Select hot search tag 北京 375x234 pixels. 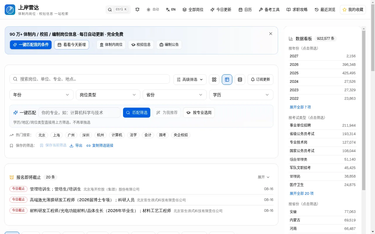click(x=42, y=135)
